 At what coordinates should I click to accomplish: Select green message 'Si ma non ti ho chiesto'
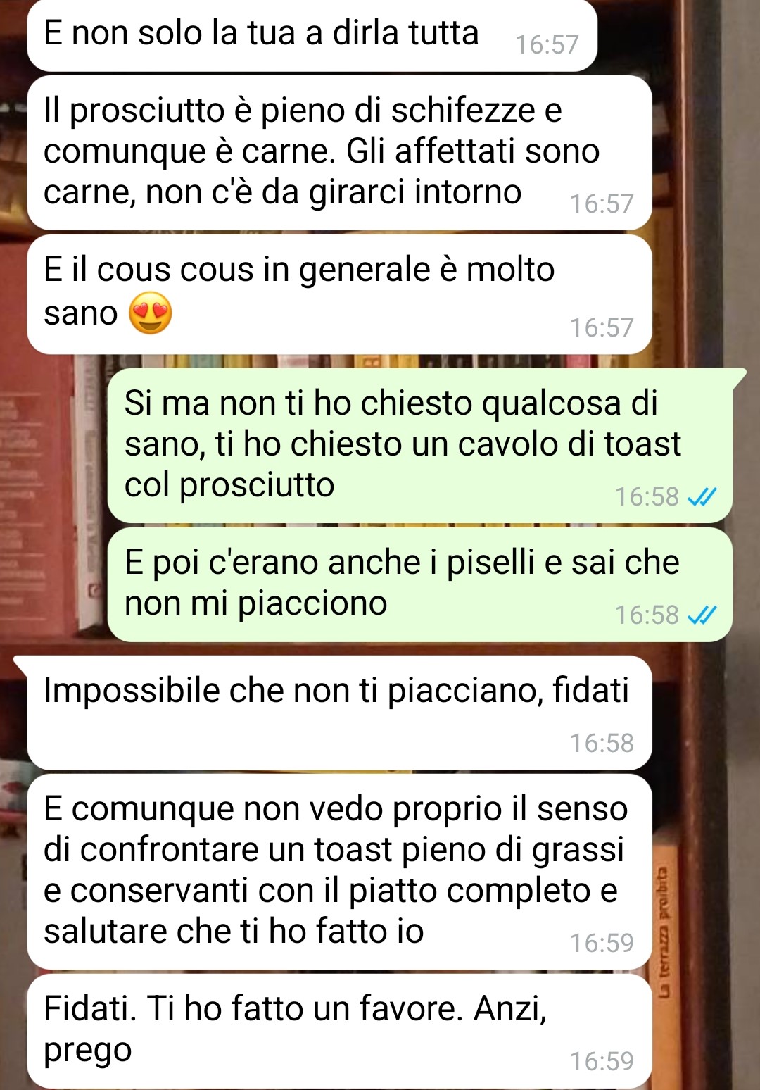(x=421, y=445)
